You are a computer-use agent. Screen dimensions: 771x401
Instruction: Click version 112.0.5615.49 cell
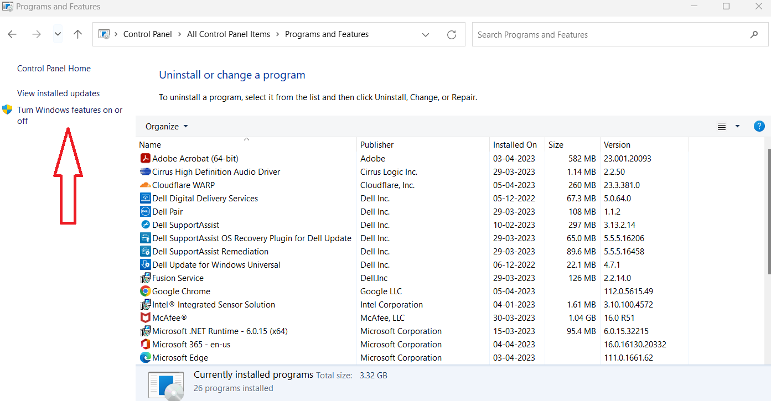(628, 291)
